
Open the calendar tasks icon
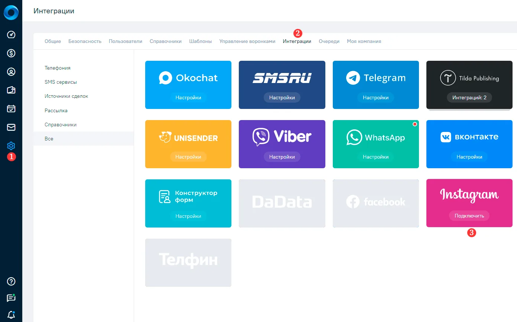(11, 109)
